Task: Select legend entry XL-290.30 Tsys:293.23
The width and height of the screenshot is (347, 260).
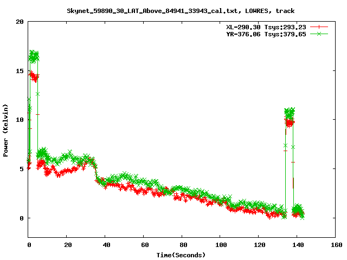Action: 266,27
